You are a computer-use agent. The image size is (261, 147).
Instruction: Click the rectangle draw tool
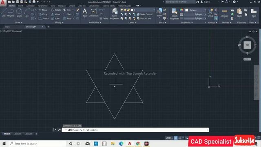[x=33, y=10]
